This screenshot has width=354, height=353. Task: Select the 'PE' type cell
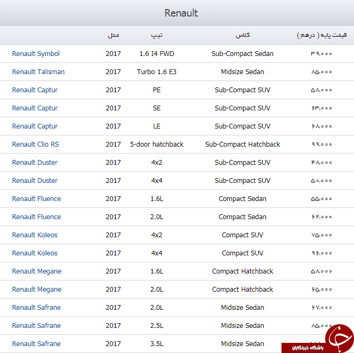(x=157, y=90)
